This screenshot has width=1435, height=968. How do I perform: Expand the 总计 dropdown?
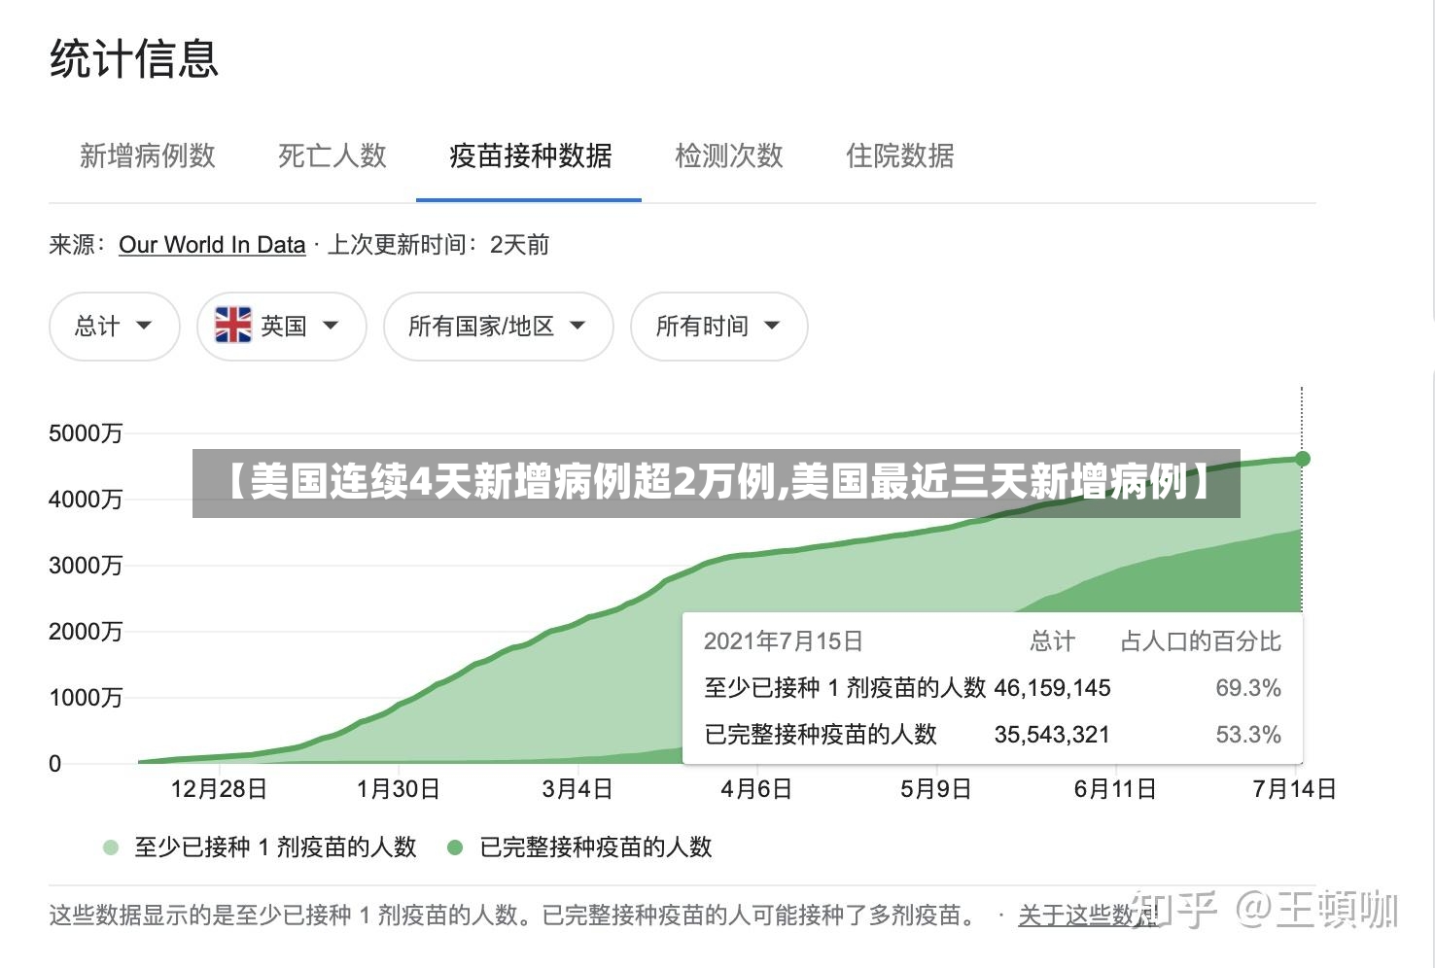point(115,327)
